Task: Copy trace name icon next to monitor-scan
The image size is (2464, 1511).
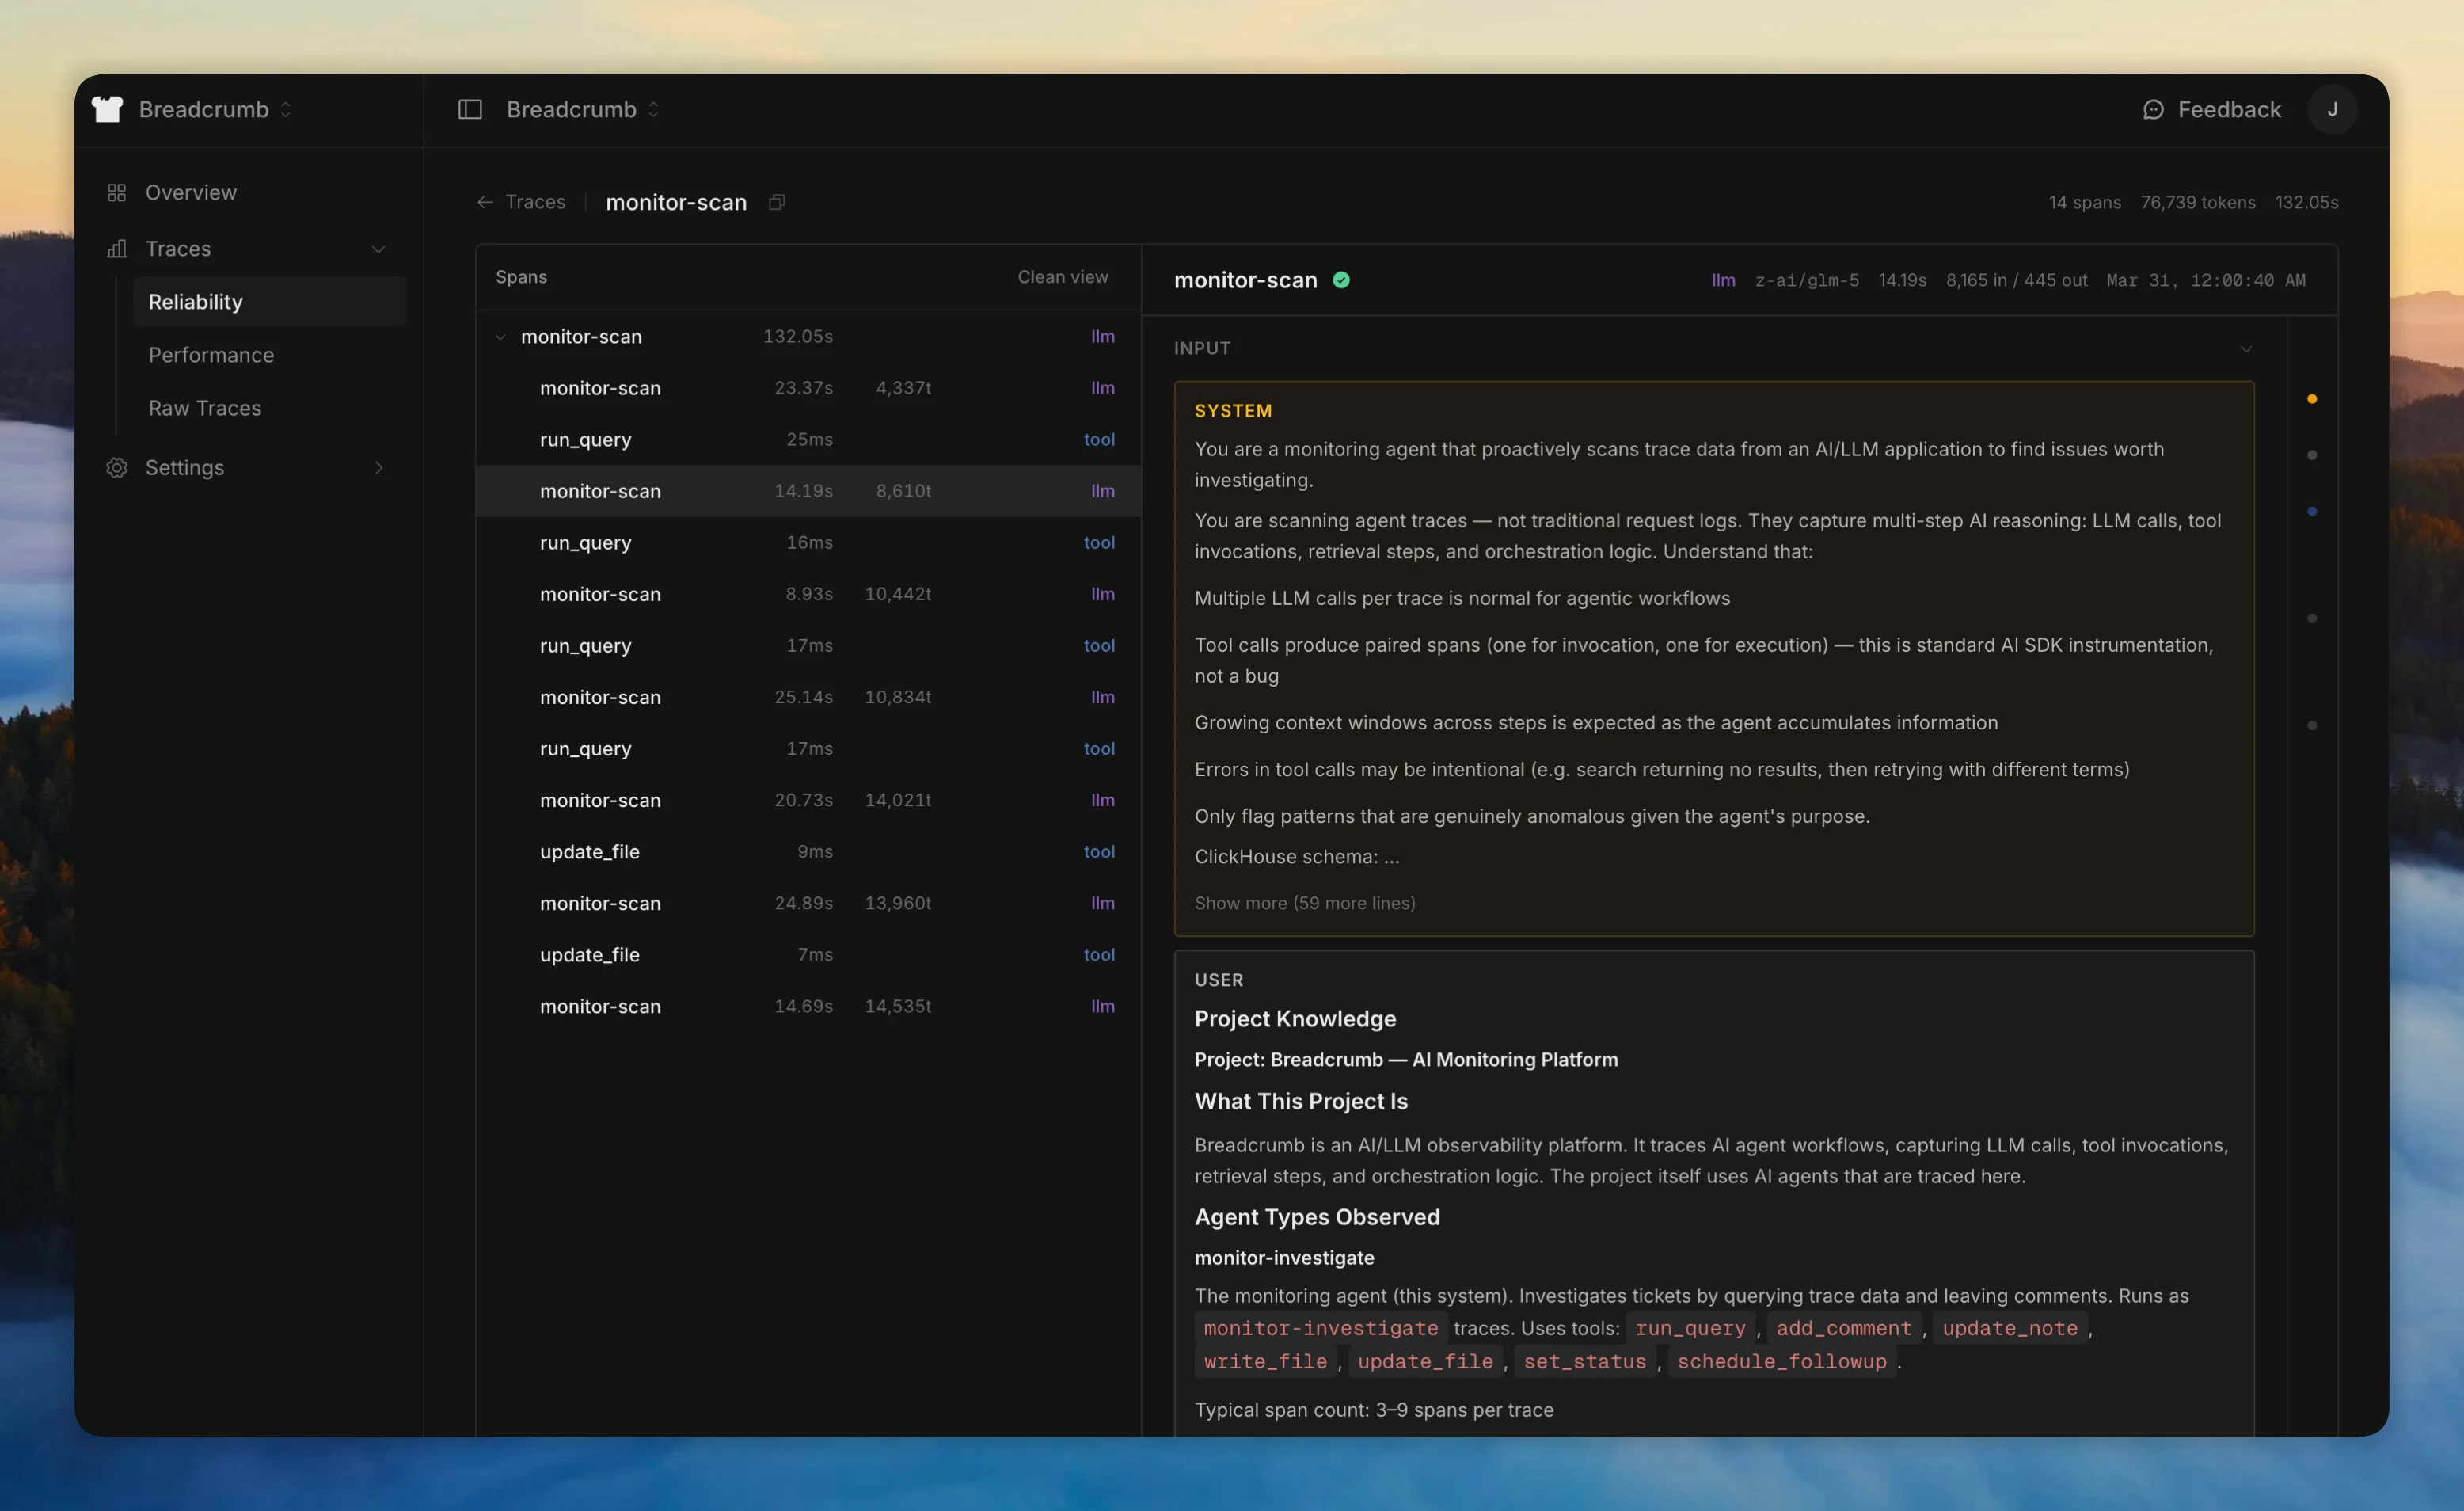Action: (777, 202)
